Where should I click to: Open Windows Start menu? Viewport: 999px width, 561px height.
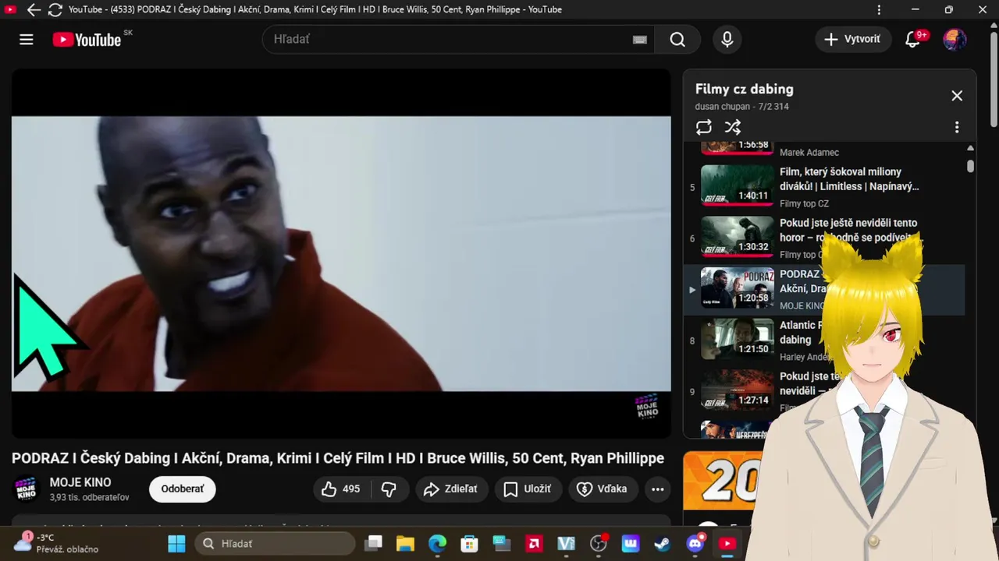177,543
